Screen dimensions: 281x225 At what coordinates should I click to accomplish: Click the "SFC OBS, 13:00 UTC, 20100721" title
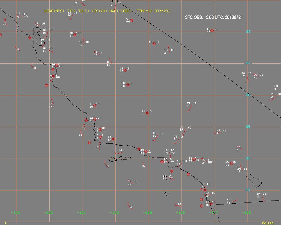[x=214, y=17]
